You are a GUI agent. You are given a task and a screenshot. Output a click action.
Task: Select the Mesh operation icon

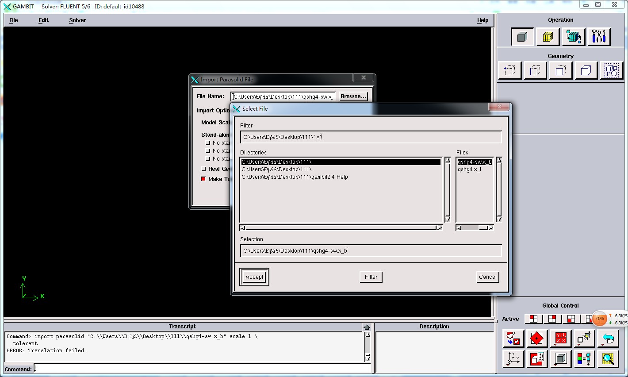tap(548, 37)
